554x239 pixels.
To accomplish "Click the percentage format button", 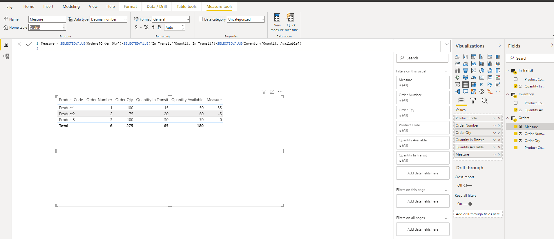I will [x=146, y=28].
